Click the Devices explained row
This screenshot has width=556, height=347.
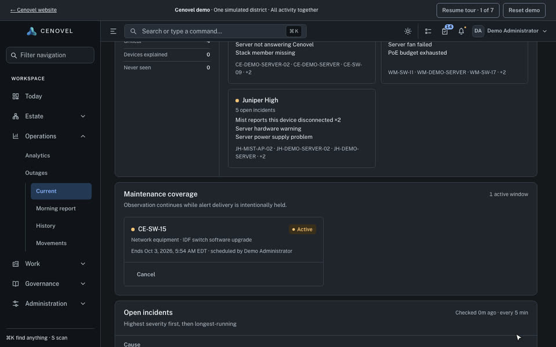click(167, 54)
